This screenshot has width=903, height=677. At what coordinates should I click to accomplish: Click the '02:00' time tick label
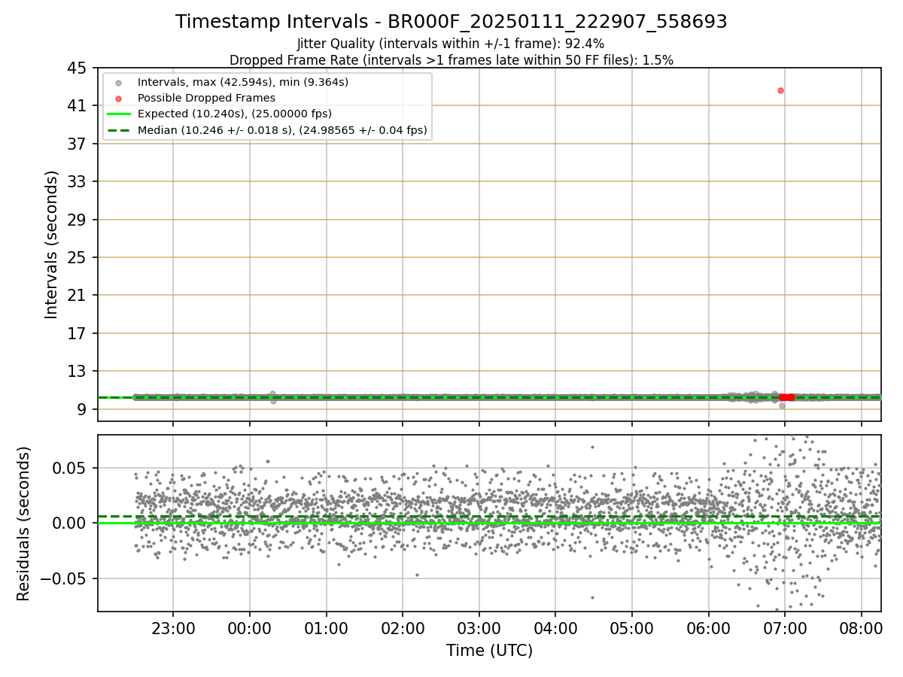coord(402,628)
